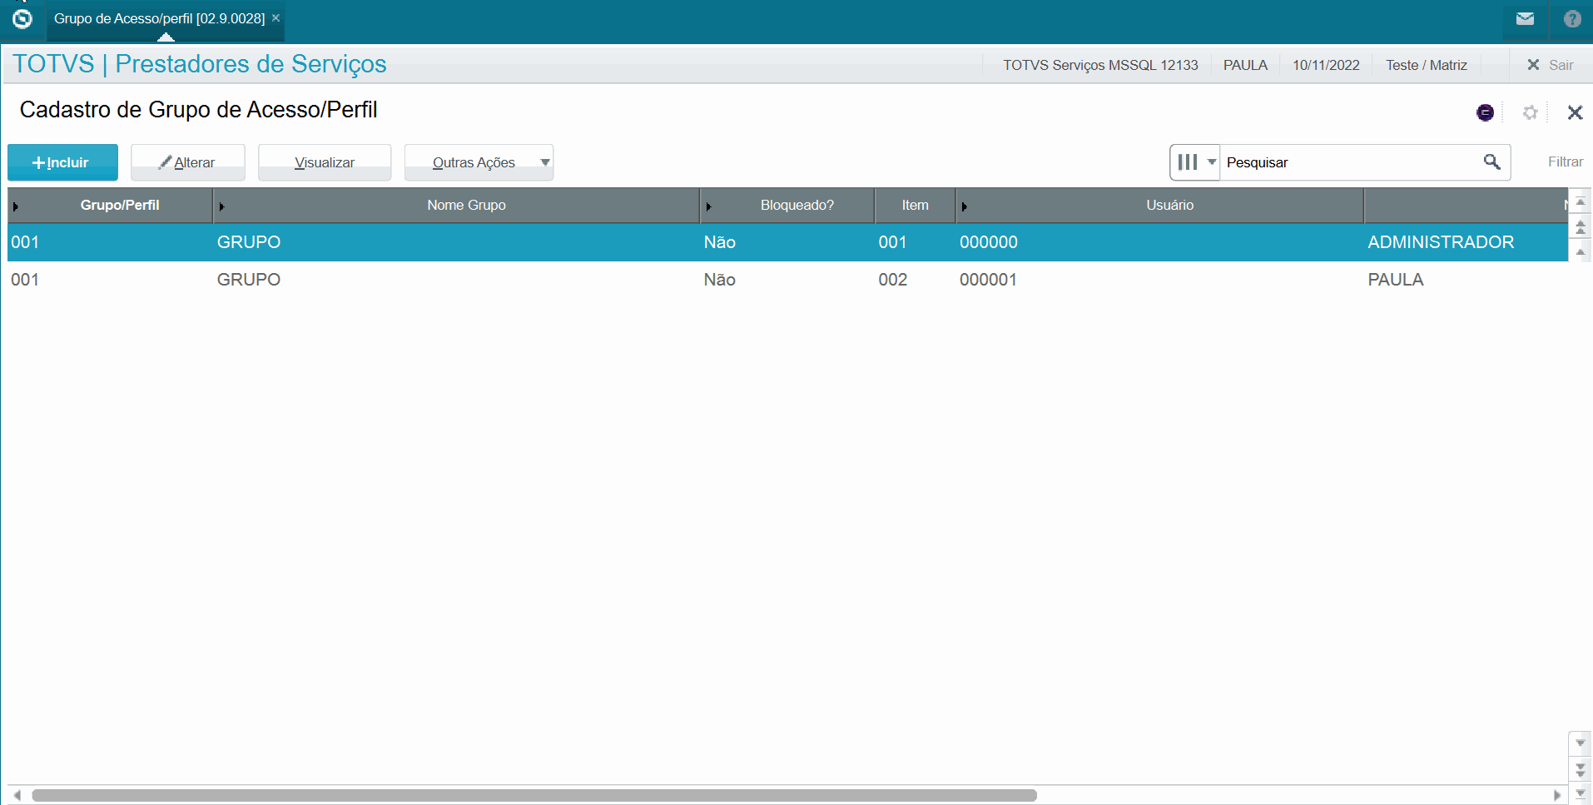This screenshot has width=1593, height=805.
Task: Click the go-to-top scroll arrow
Action: pos(1580,201)
